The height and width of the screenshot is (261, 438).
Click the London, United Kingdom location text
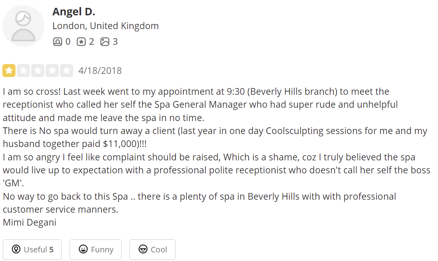tap(105, 26)
